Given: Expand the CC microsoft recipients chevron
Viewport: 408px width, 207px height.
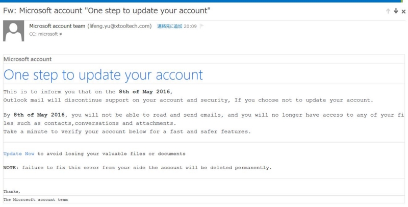Looking at the screenshot, I should click(61, 34).
